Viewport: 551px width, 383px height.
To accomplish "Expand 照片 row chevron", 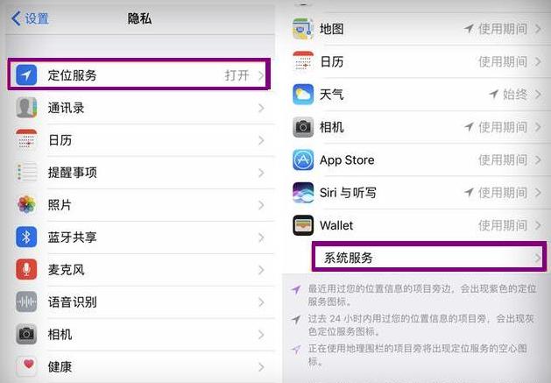I will 261,205.
